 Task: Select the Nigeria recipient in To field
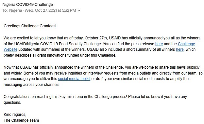[16, 10]
